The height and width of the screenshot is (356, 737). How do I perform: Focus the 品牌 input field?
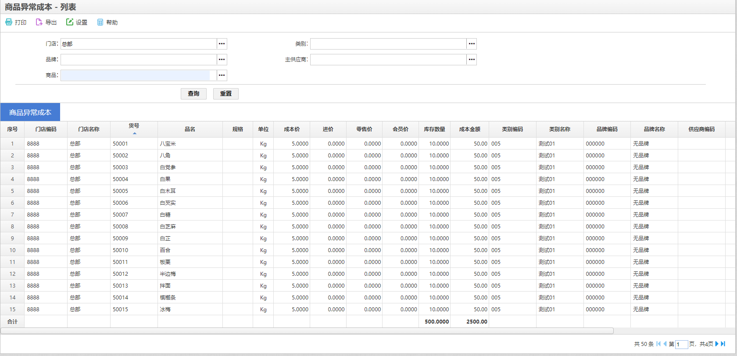click(x=139, y=60)
